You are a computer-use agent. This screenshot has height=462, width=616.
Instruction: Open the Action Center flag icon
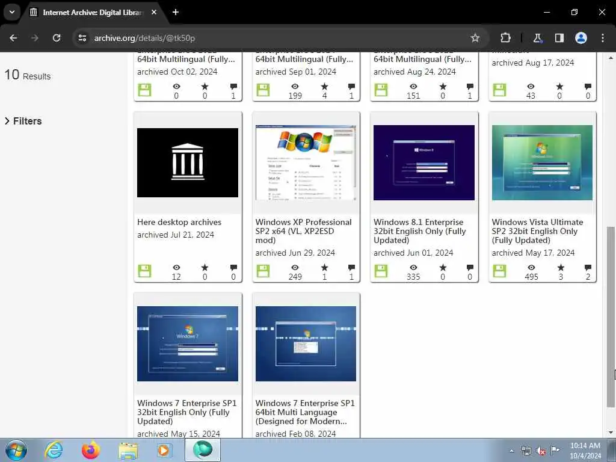(555, 451)
